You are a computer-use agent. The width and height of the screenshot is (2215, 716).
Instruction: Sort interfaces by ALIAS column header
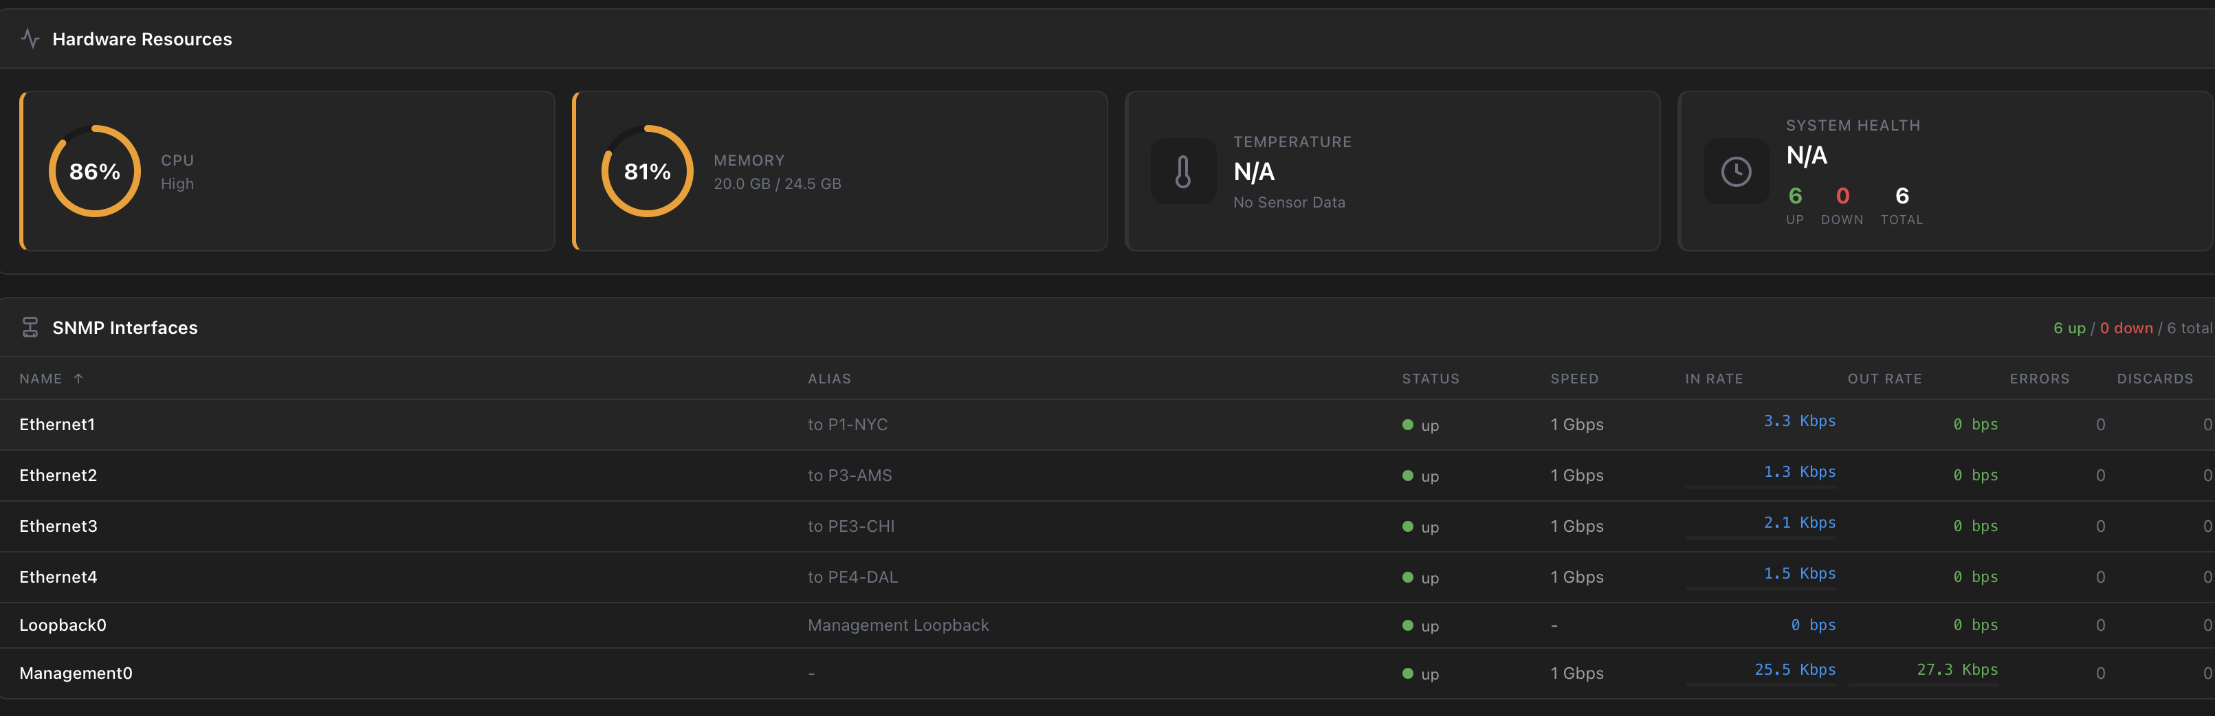click(x=829, y=379)
